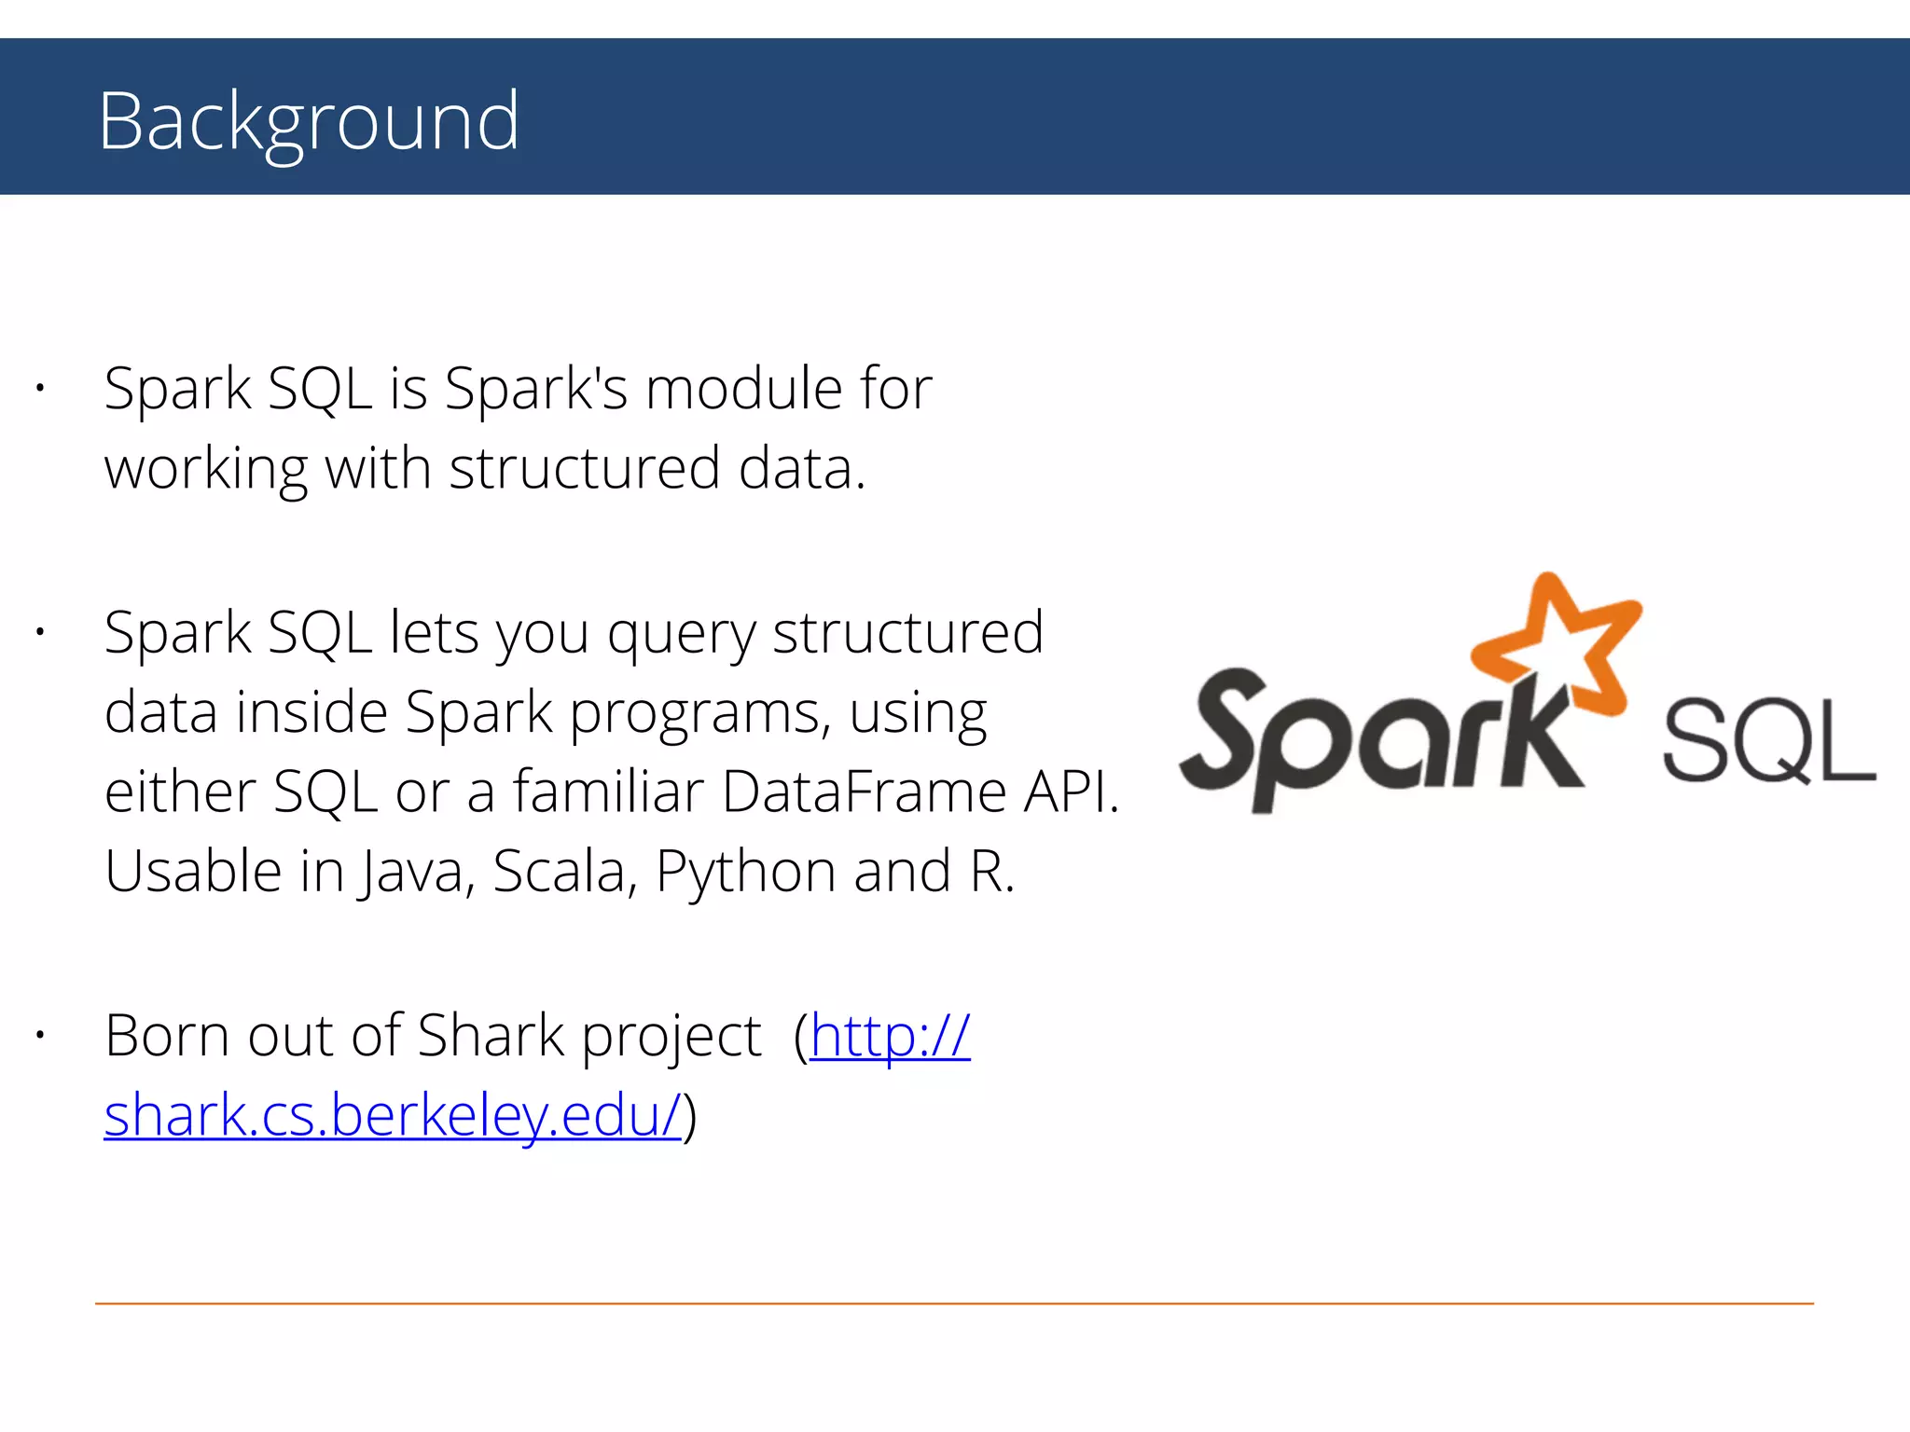Image resolution: width=1910 pixels, height=1432 pixels.
Task: Click the orange Spark star icon
Action: (x=1557, y=643)
